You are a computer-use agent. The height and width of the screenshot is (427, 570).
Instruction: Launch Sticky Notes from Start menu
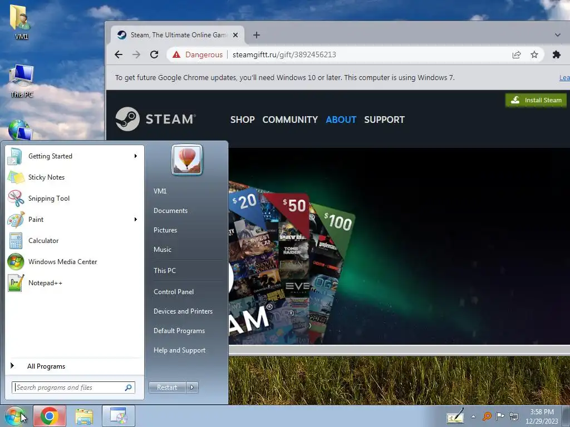75,177
